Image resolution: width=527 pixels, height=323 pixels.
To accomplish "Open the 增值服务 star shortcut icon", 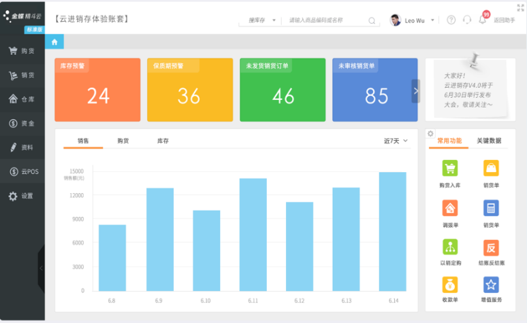I will 491,285.
